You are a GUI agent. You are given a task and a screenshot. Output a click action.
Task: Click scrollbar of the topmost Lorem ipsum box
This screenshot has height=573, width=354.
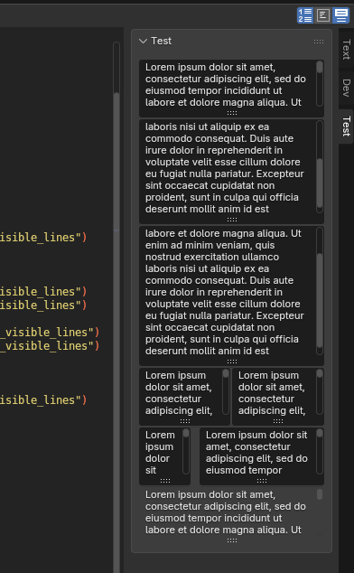click(320, 84)
